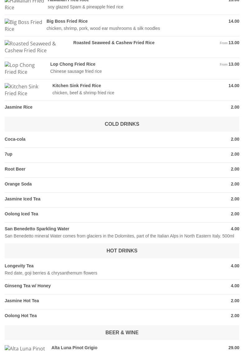This screenshot has width=244, height=352.
Task: Open San Benedetto Sparkling Water item
Action: click(37, 229)
